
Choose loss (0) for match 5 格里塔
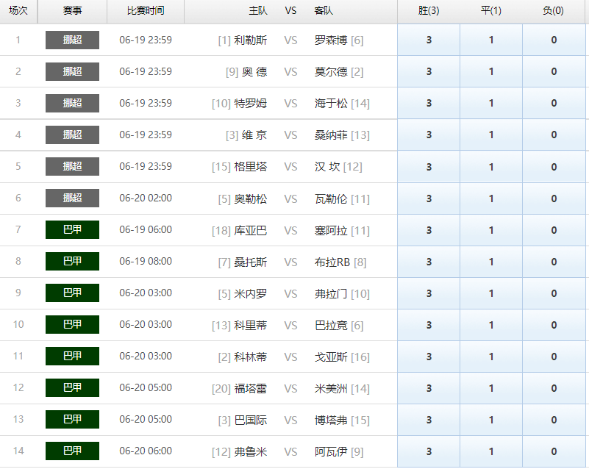coord(554,167)
